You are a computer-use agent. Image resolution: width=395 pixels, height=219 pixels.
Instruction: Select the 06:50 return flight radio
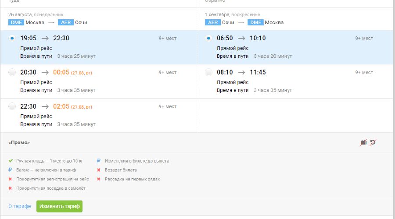[x=209, y=38]
